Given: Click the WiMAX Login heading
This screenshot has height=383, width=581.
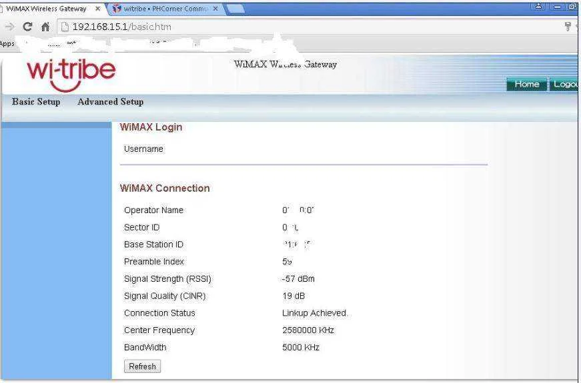Looking at the screenshot, I should tap(151, 127).
